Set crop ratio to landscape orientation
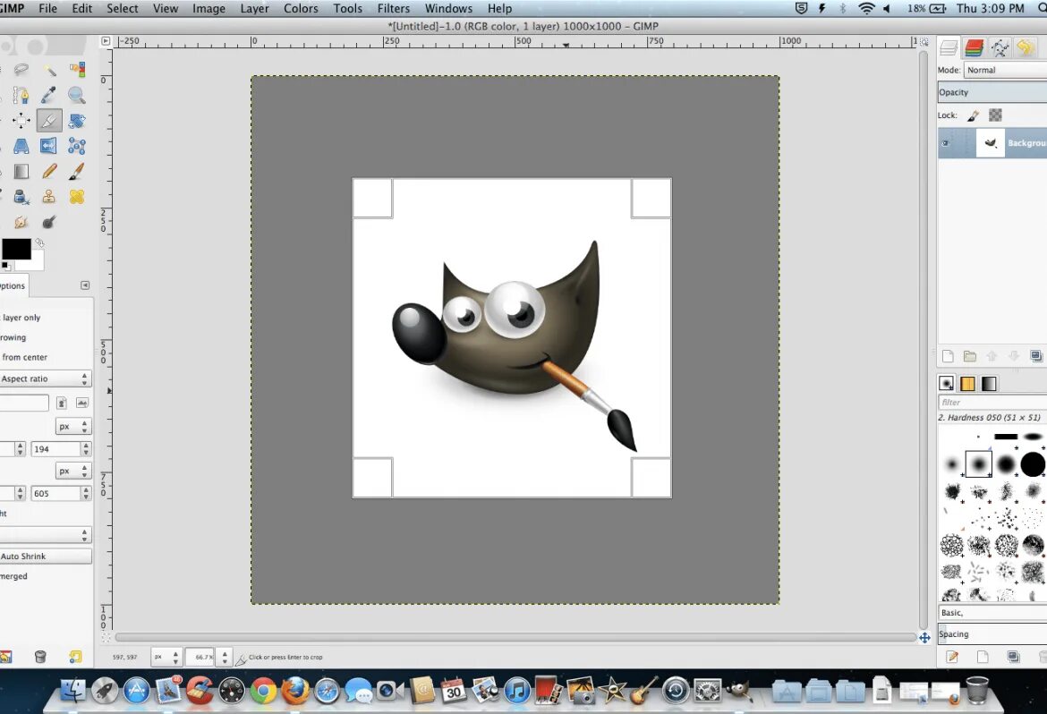This screenshot has height=714, width=1047. (x=82, y=403)
